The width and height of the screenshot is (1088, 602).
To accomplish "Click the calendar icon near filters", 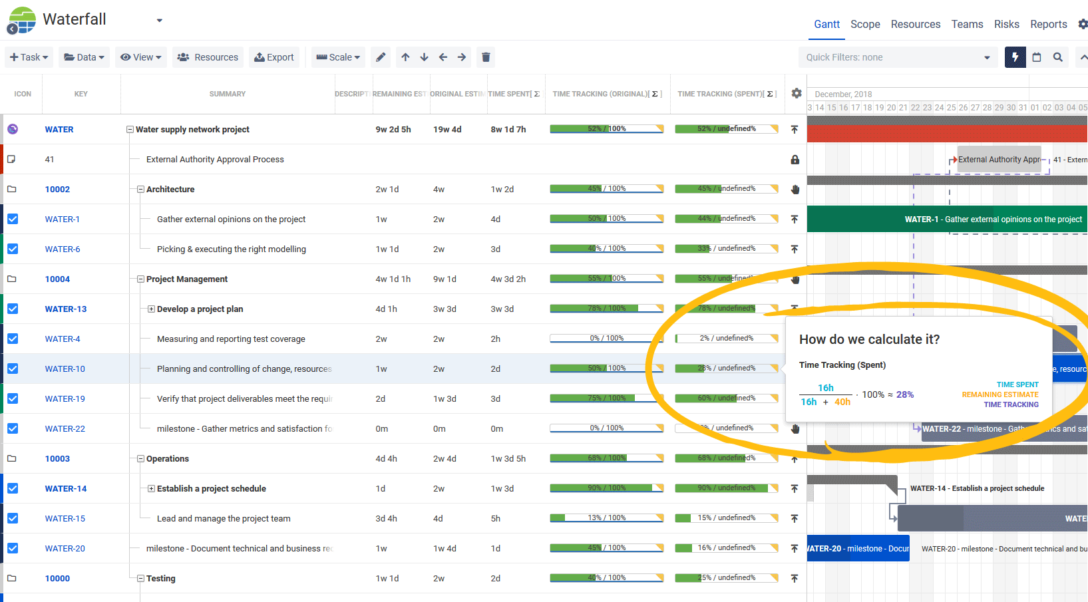I will pyautogui.click(x=1036, y=57).
